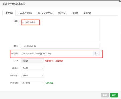Open the thinkphp异步项目 tab

45,13
